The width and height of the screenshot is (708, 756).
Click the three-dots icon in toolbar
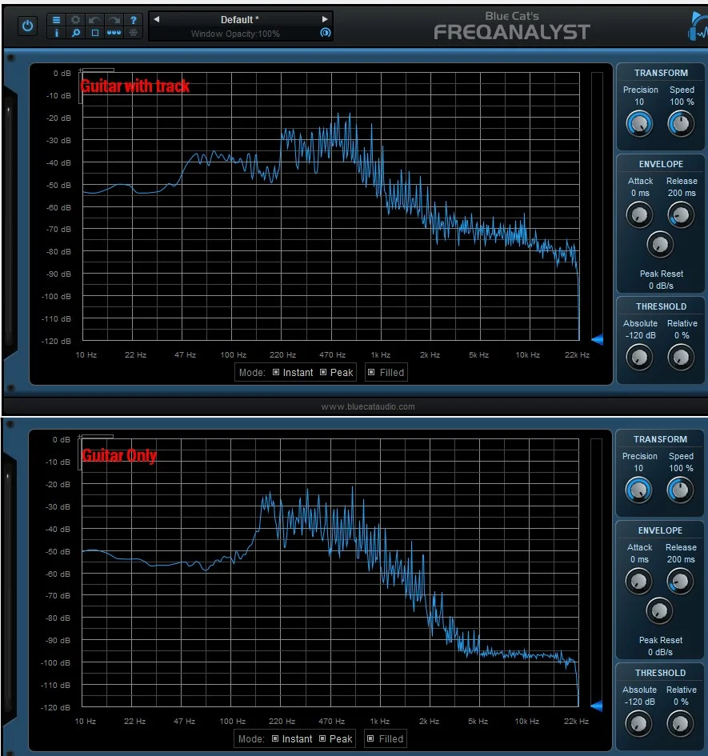(x=114, y=33)
